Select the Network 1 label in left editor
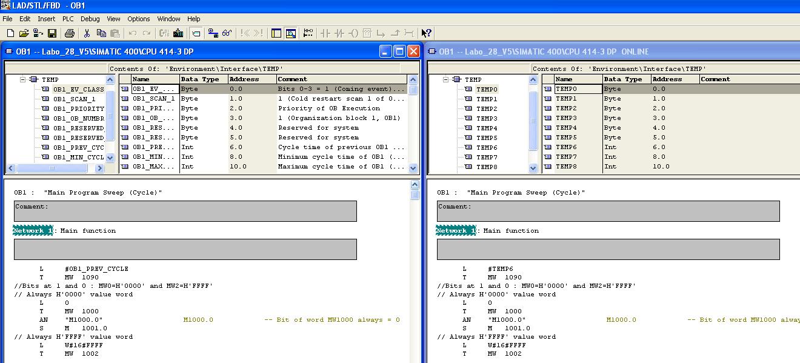The image size is (800, 363). click(33, 231)
